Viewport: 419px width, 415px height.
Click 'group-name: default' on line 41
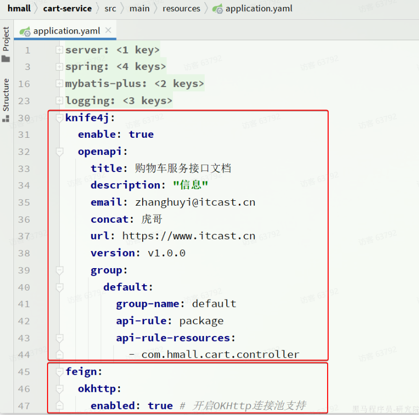tap(176, 304)
